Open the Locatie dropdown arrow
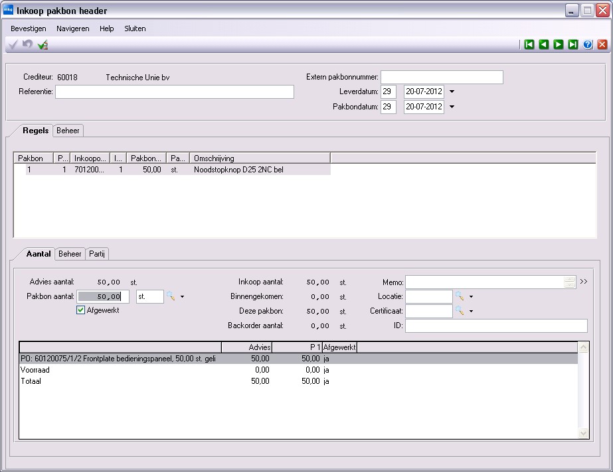613x472 pixels. pos(471,297)
